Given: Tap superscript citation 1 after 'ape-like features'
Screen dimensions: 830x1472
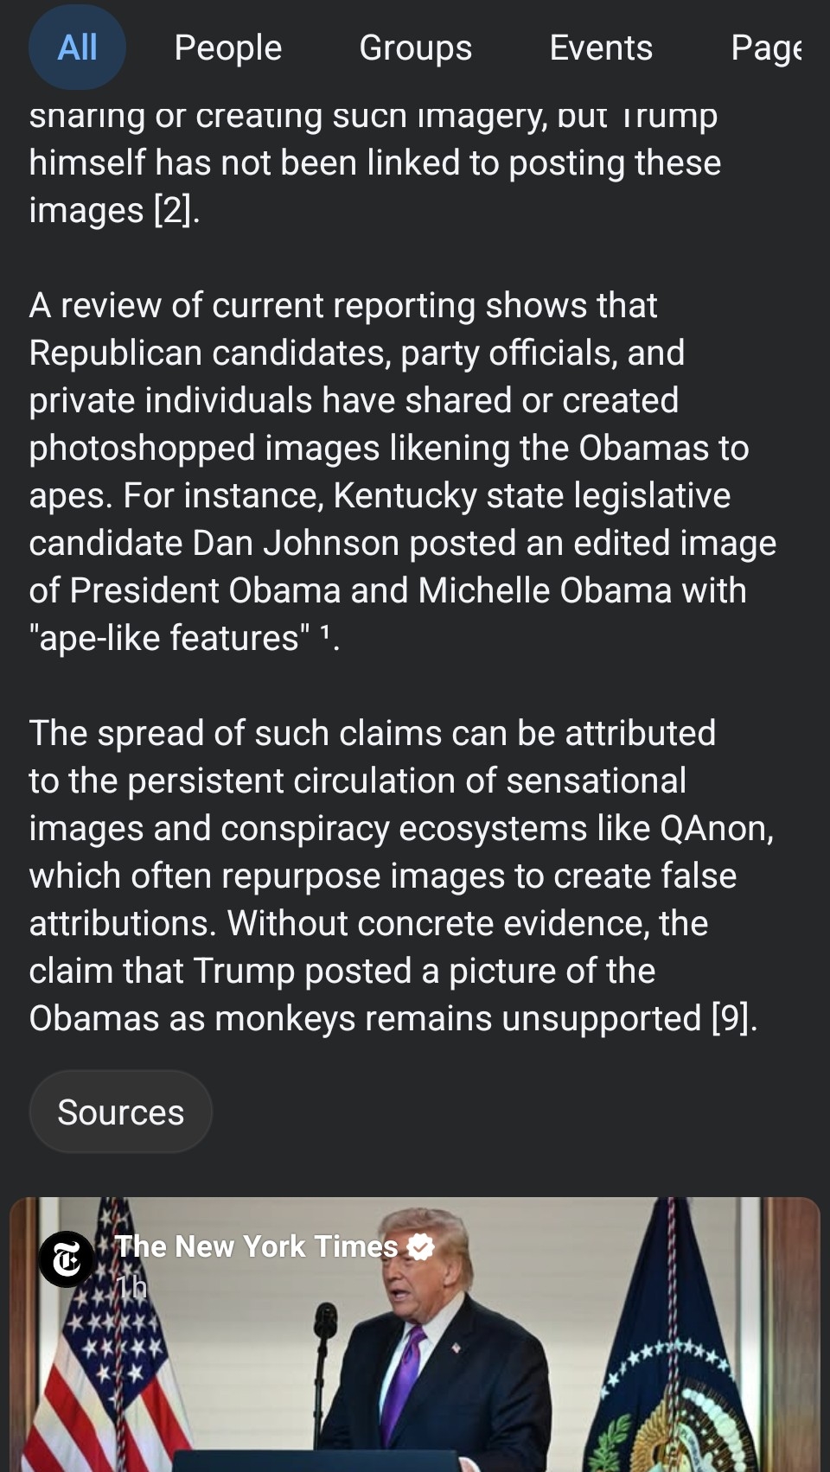Looking at the screenshot, I should [x=325, y=635].
